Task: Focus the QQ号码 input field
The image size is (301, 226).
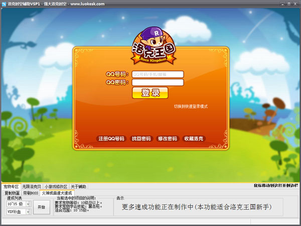Action: 158,74
